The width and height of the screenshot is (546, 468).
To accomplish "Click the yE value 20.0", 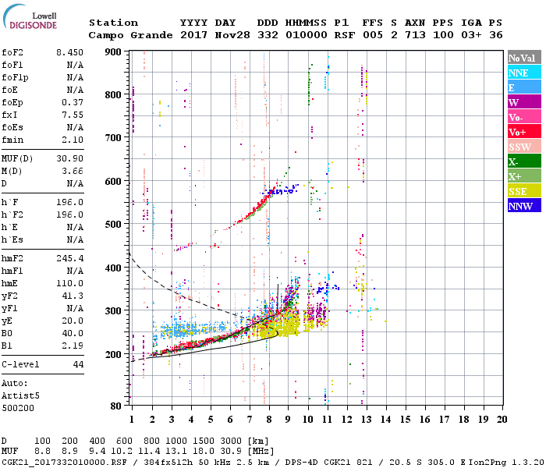I will click(x=73, y=321).
